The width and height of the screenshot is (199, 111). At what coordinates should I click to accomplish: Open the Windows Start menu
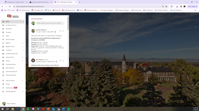coord(2,109)
